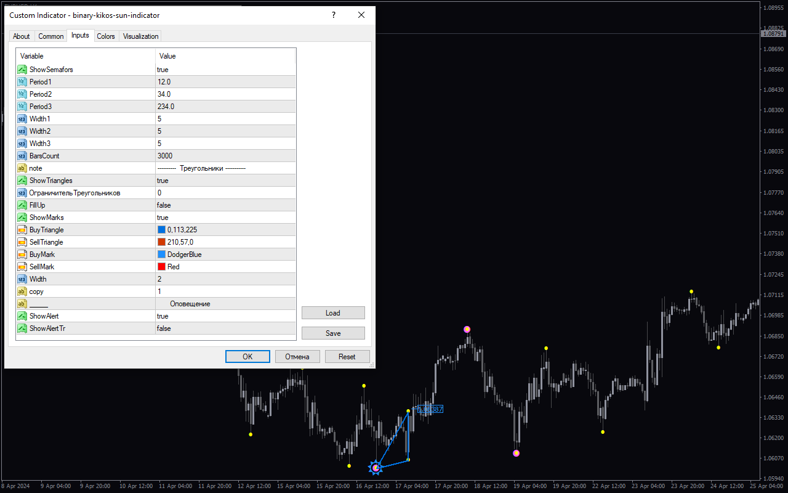Click the ShowAlertTr boolean icon
The height and width of the screenshot is (493, 788).
pyautogui.click(x=22, y=328)
